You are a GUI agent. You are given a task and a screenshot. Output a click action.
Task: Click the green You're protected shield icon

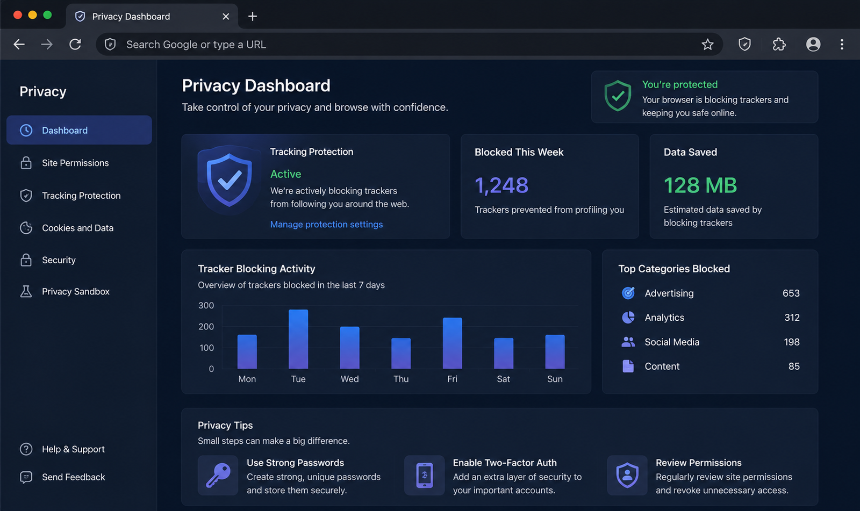(618, 96)
